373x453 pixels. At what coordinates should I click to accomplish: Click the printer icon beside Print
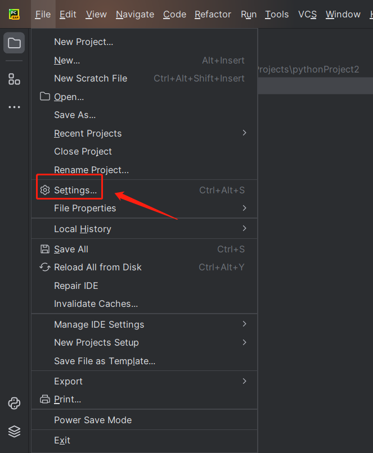point(45,399)
